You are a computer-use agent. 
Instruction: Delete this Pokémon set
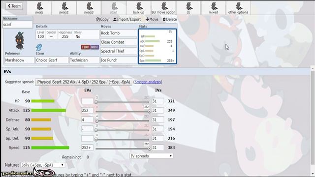click(x=170, y=19)
